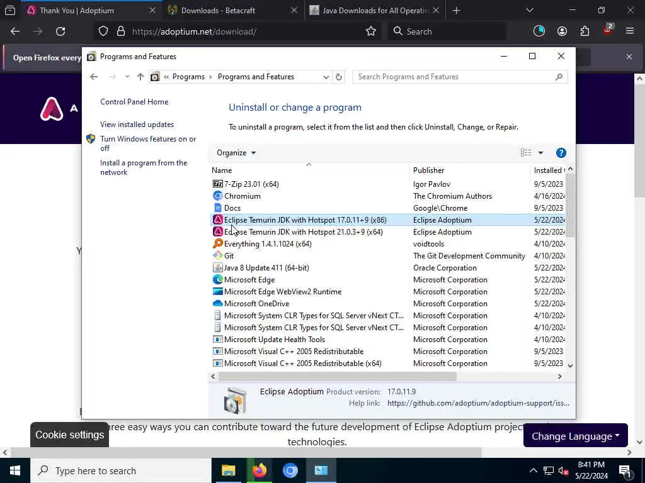Click the Windows Start button
Image resolution: width=645 pixels, height=483 pixels.
point(15,470)
